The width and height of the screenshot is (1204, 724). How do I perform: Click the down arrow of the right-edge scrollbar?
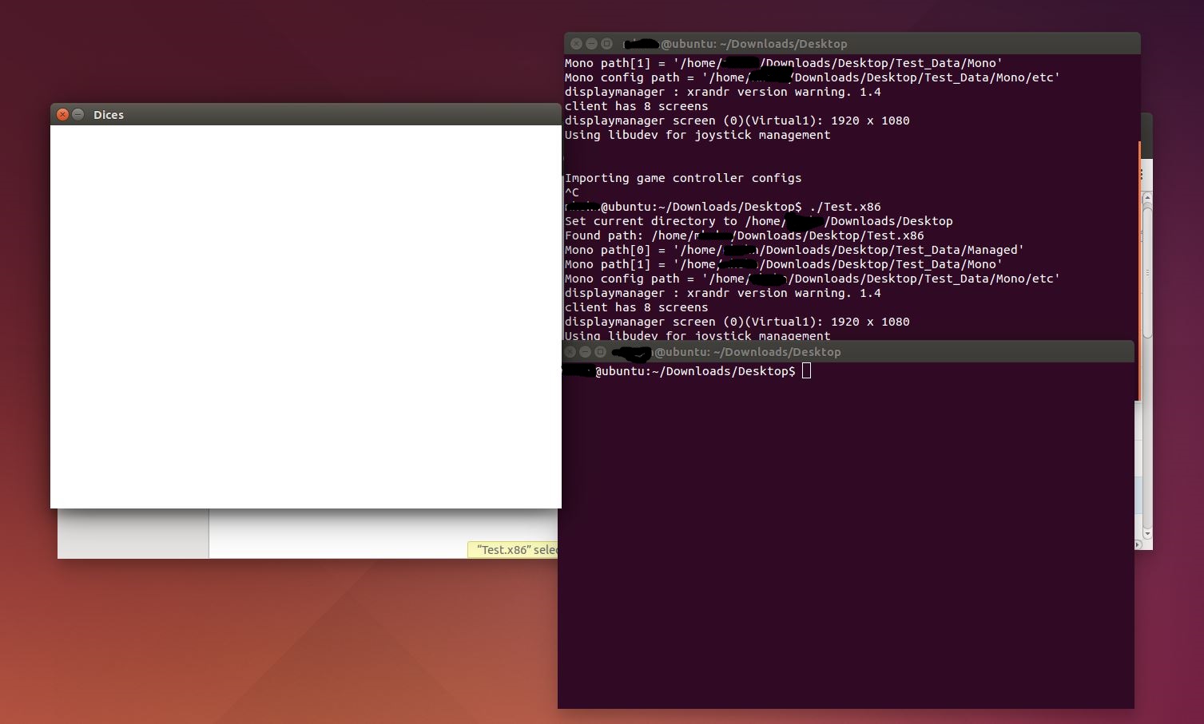(1148, 535)
